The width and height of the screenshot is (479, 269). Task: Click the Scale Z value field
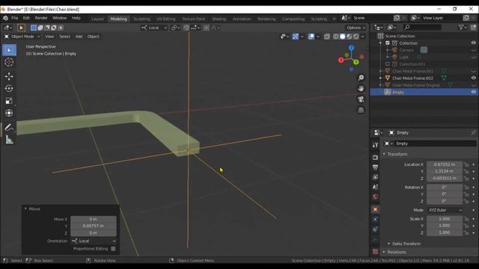[x=445, y=232]
